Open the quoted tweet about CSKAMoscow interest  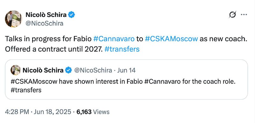pos(126,80)
